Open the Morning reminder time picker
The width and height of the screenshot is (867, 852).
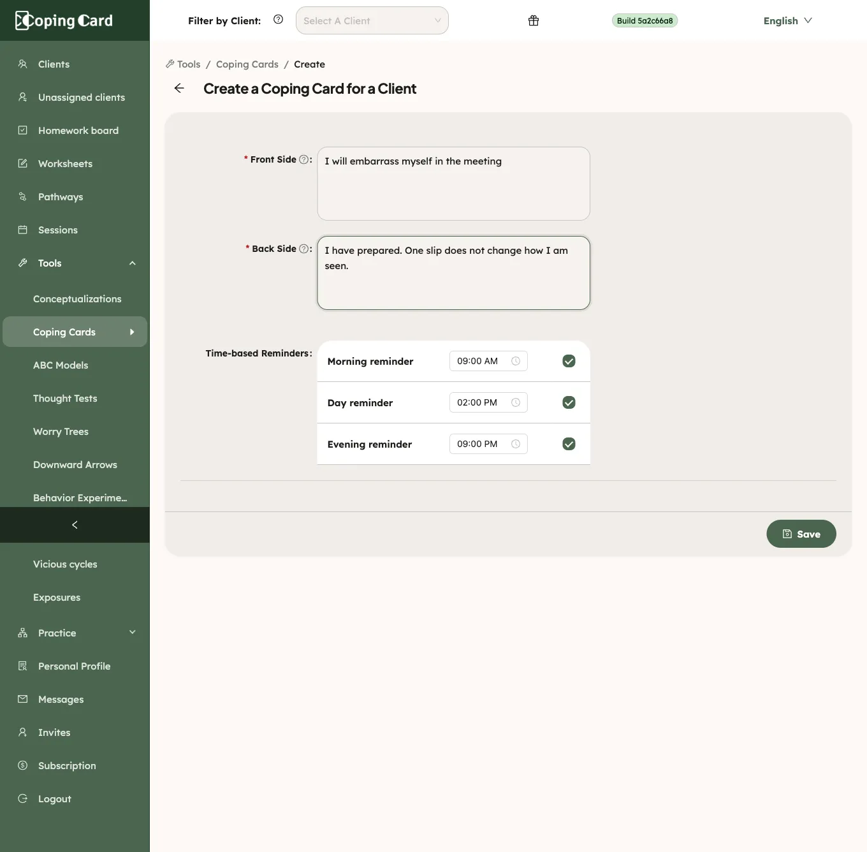488,361
